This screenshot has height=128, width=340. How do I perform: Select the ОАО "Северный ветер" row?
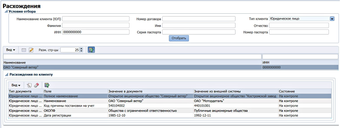pos(131,67)
